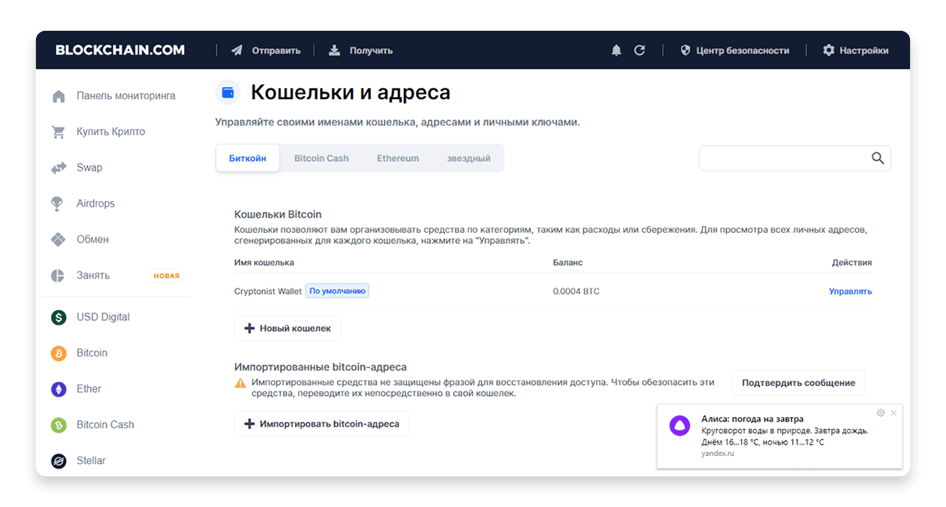Click the Новый кошелек button
Image resolution: width=946 pixels, height=507 pixels.
coord(288,329)
